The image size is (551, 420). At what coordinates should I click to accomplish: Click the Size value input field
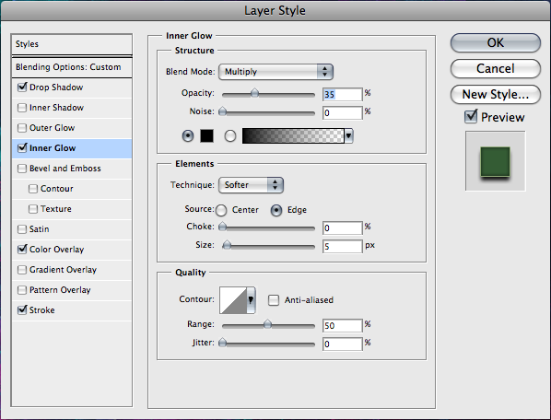342,246
